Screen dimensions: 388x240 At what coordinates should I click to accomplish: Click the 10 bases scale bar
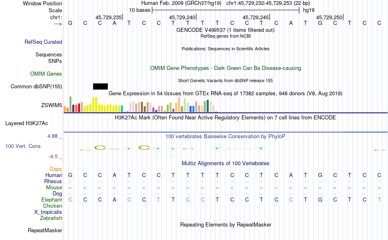(226, 10)
